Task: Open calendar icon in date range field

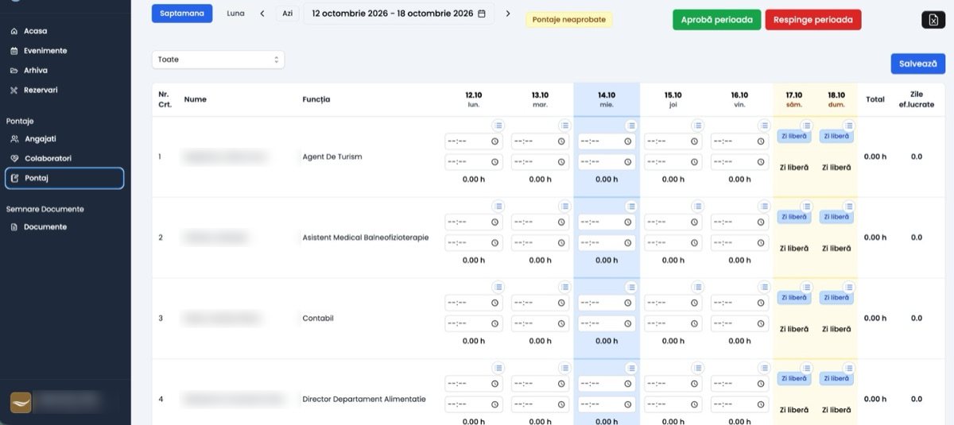Action: click(x=481, y=14)
